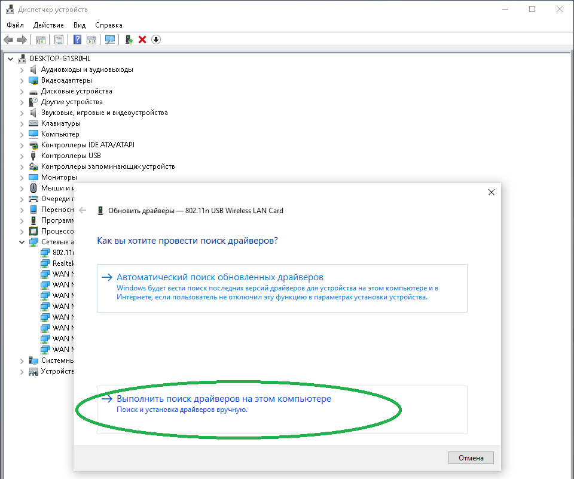Click the system devices folder icon
Image resolution: width=574 pixels, height=479 pixels.
pos(33,360)
